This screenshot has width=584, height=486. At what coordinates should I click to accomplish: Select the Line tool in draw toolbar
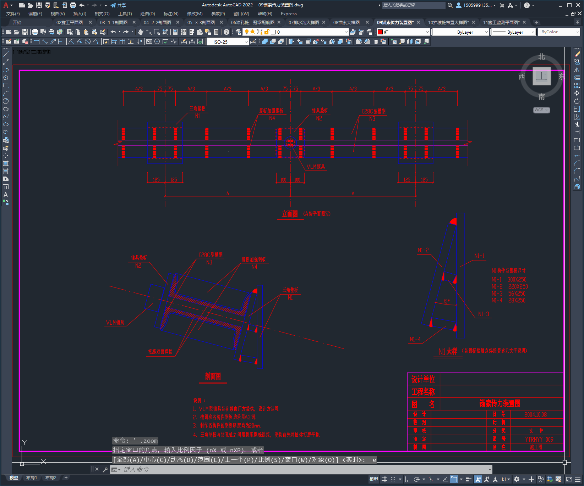pos(6,54)
